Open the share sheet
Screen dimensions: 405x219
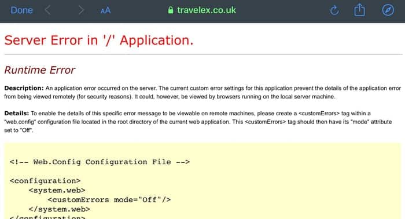[359, 10]
